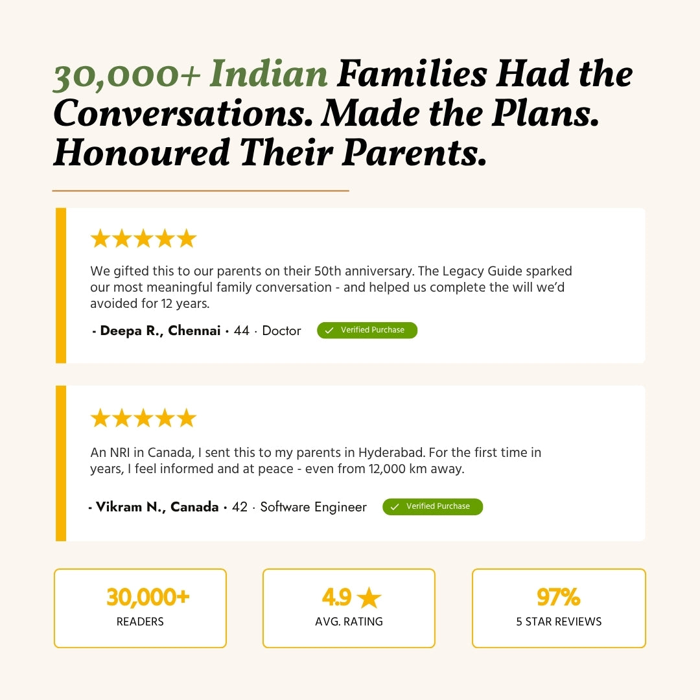This screenshot has width=700, height=700.
Task: Click the first star in Vikram's review rating
Action: (100, 418)
